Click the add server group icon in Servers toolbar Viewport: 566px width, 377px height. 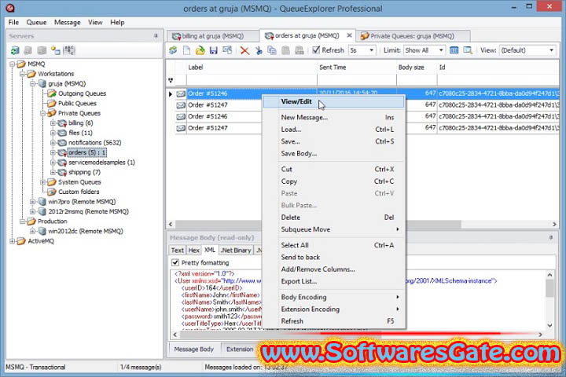point(55,50)
